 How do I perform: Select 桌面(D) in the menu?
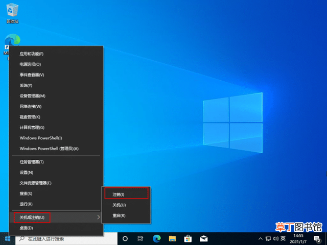56,228
